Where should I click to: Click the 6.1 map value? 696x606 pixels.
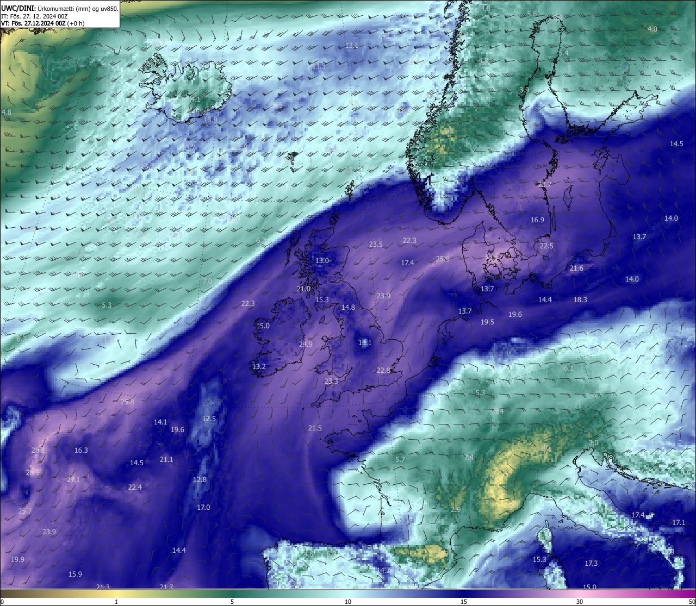(569, 368)
